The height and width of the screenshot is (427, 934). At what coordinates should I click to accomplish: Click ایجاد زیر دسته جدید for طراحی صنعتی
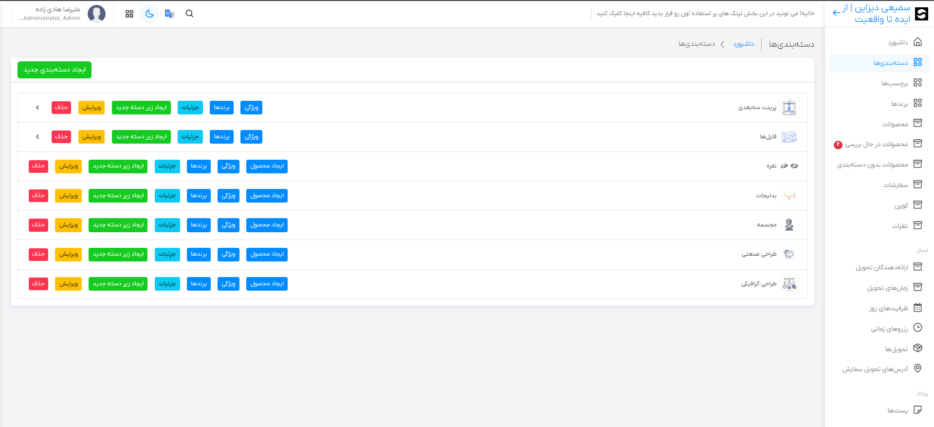(118, 254)
